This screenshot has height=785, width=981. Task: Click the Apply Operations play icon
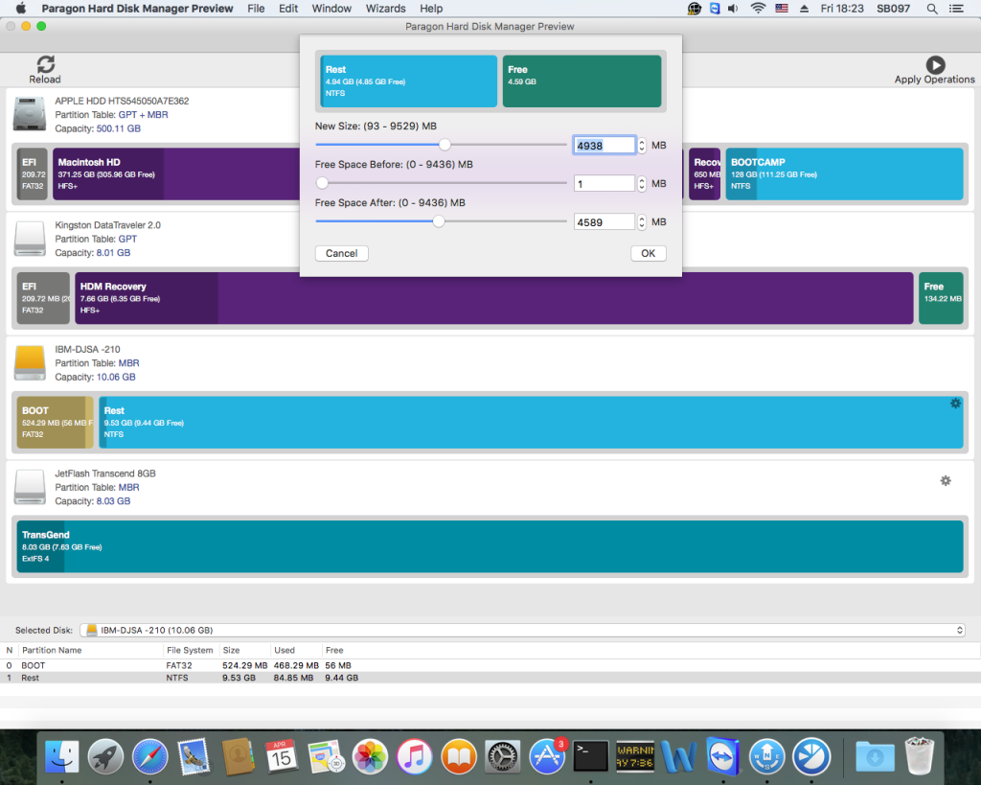click(935, 64)
